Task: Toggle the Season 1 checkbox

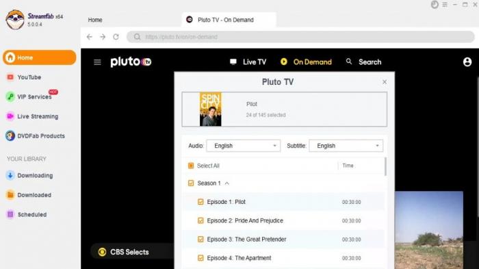Action: pos(191,183)
